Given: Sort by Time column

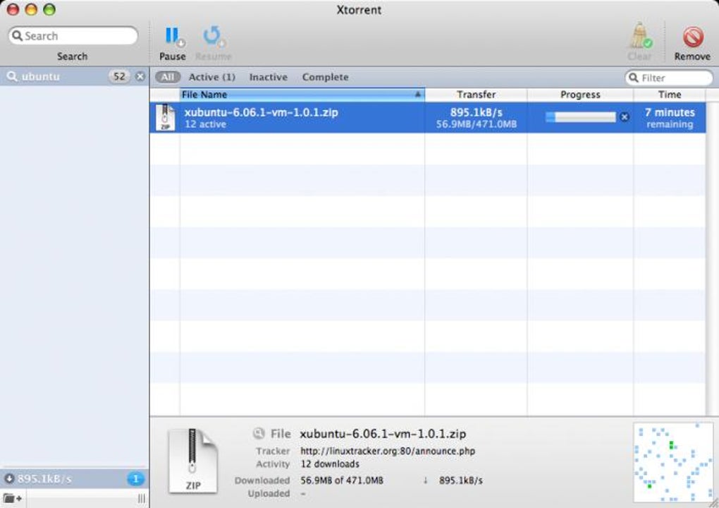Looking at the screenshot, I should click(670, 95).
